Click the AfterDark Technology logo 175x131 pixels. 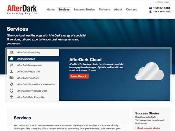pyautogui.click(x=22, y=10)
